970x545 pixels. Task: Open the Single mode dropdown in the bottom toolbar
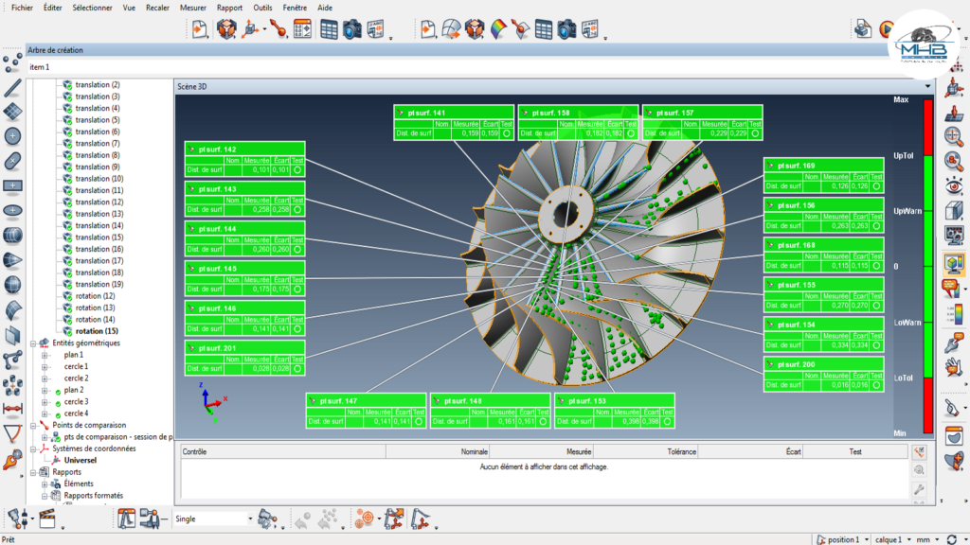249,519
